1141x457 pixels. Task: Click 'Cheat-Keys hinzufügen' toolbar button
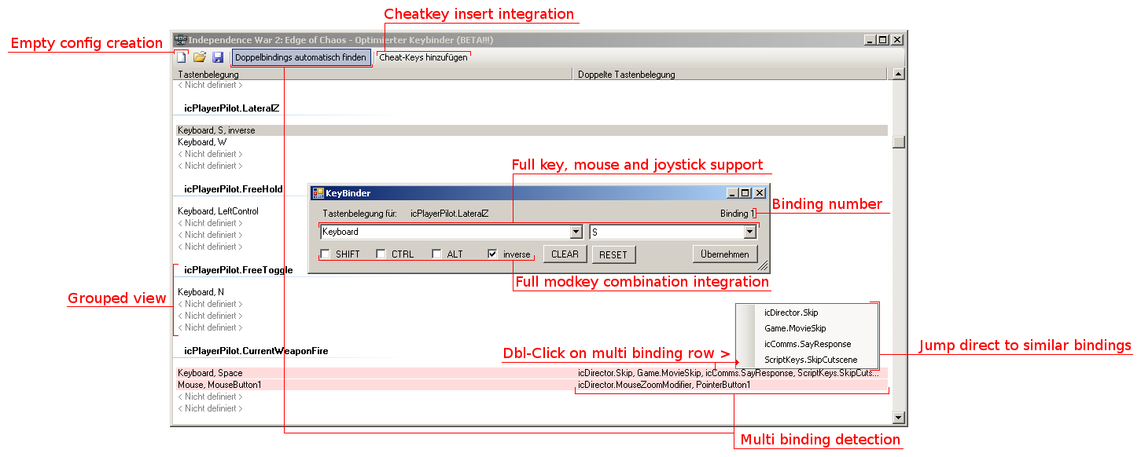tap(423, 57)
